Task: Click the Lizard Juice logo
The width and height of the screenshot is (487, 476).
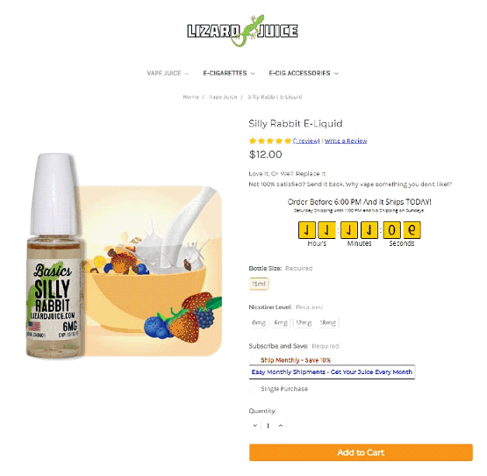Action: 242,31
